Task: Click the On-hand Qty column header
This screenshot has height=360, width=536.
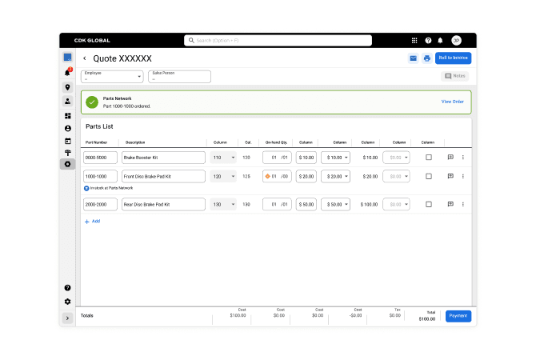Action: coord(276,142)
